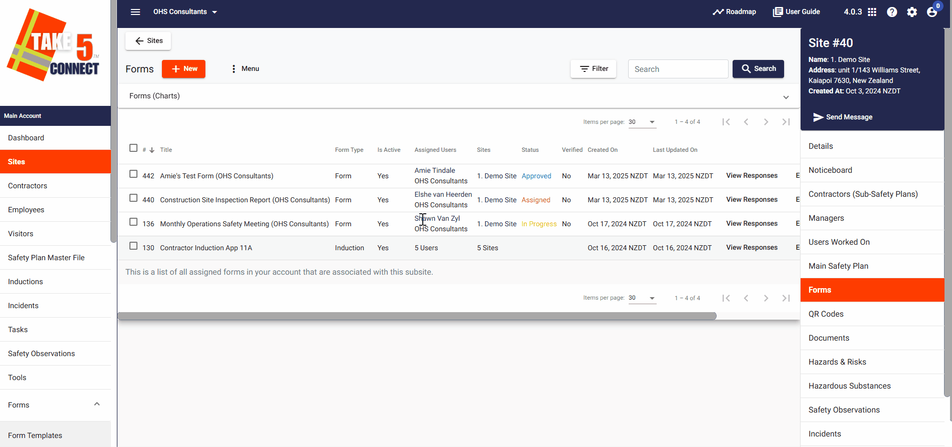Open Contractors (Sub-Safety Plans) tab
Viewport: 952px width, 447px height.
pos(872,194)
